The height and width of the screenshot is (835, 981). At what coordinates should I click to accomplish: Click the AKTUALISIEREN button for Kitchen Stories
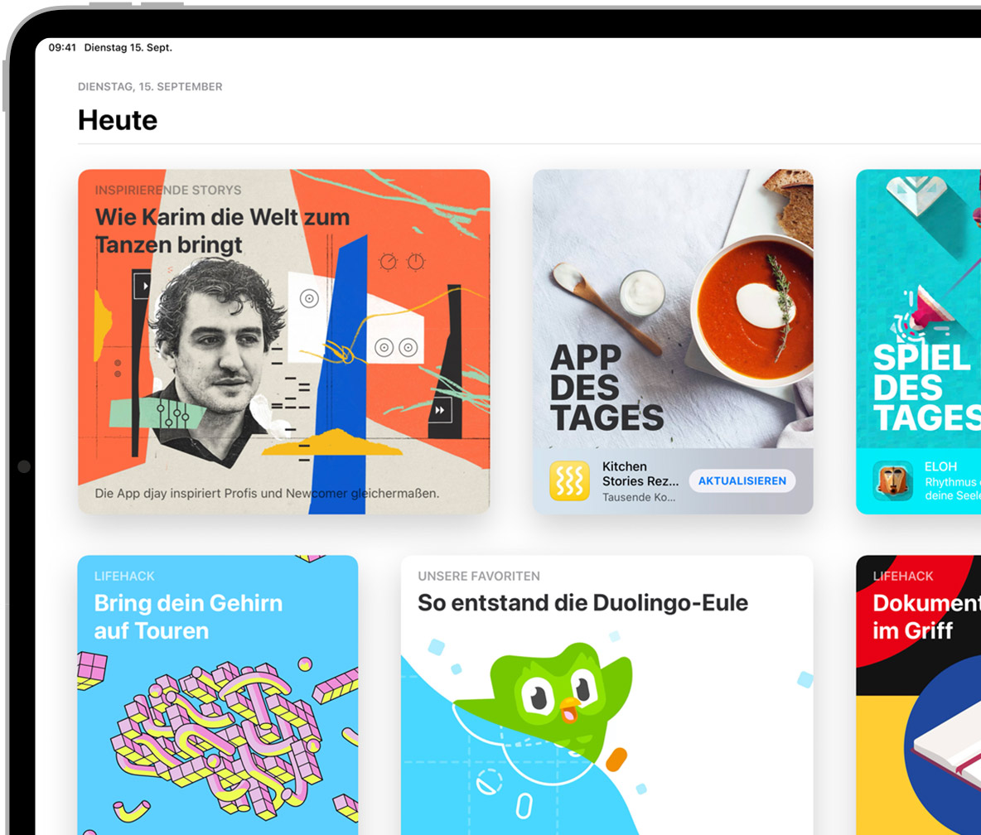742,480
